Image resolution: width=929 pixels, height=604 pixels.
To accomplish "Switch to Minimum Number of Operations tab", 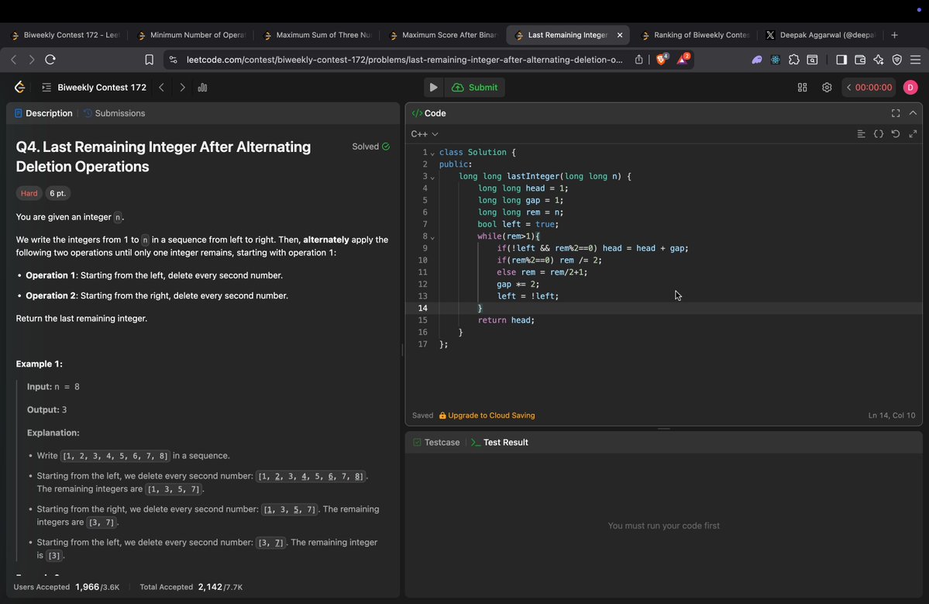I will [x=191, y=35].
